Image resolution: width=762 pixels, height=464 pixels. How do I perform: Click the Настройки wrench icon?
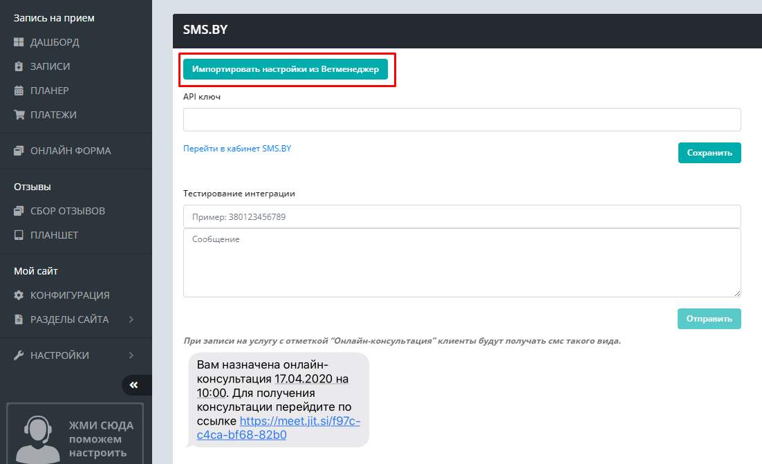[x=19, y=355]
